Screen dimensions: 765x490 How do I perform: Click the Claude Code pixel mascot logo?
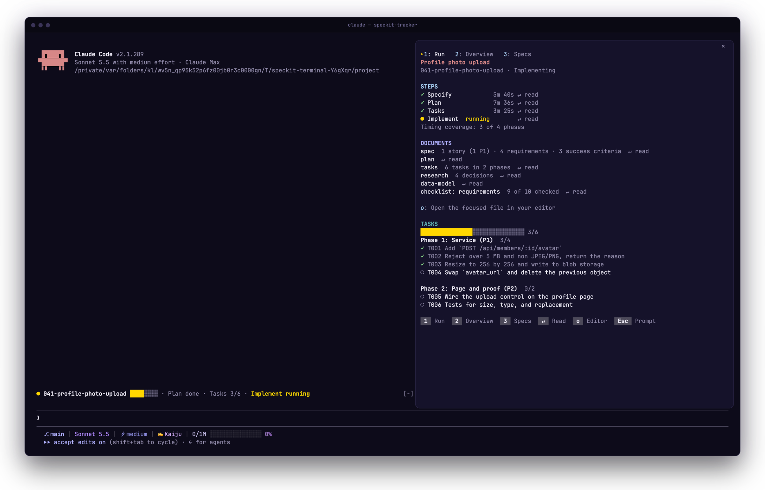(53, 60)
